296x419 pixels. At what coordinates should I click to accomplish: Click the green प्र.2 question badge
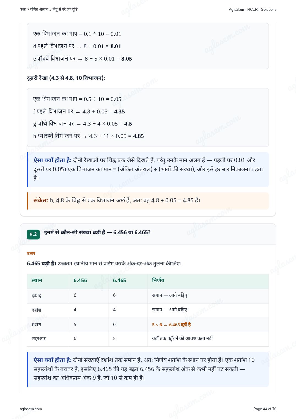click(33, 234)
